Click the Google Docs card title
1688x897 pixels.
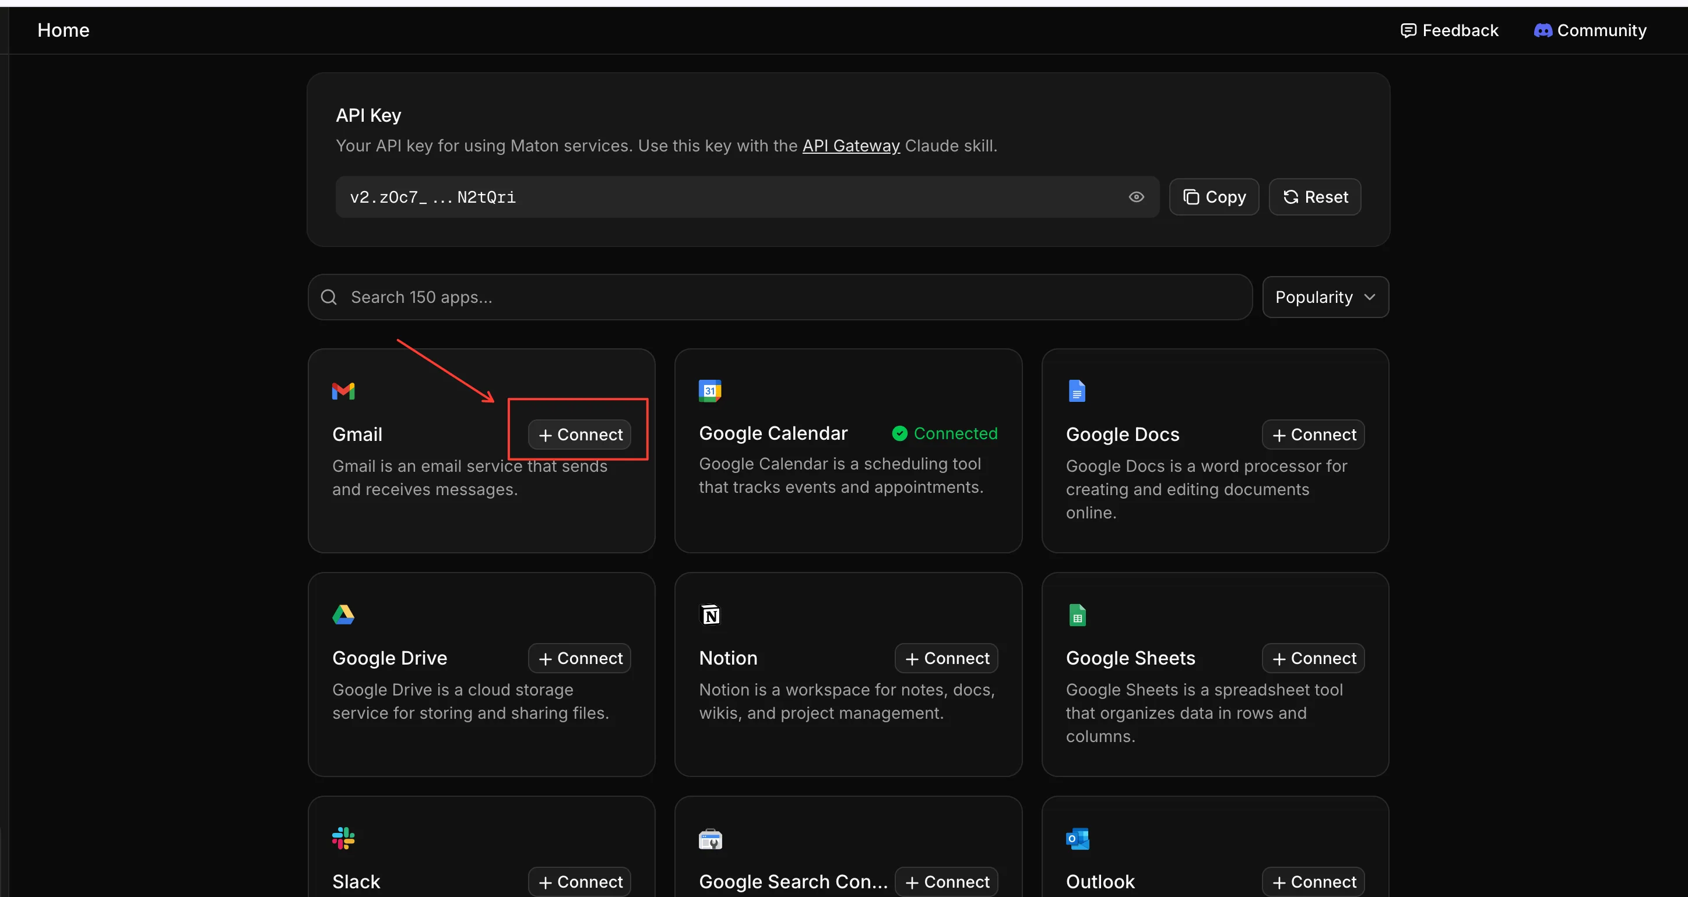click(1123, 435)
